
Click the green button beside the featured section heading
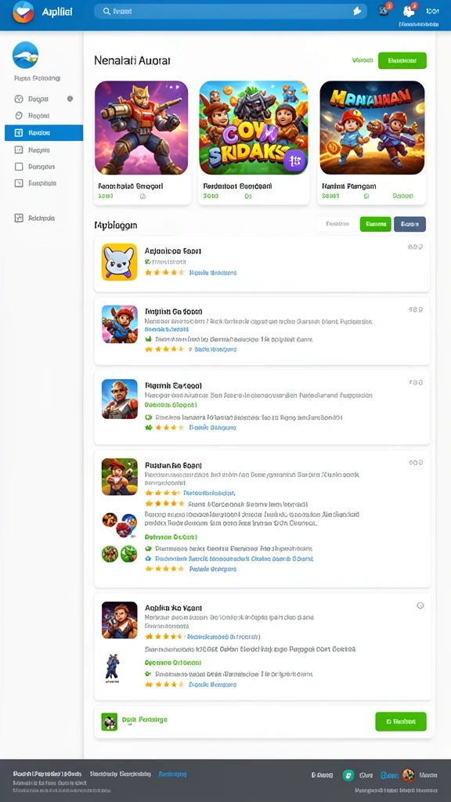coord(402,60)
